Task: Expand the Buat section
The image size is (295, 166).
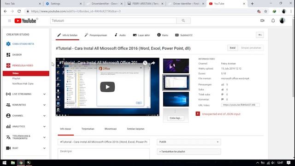Action: click(44, 148)
